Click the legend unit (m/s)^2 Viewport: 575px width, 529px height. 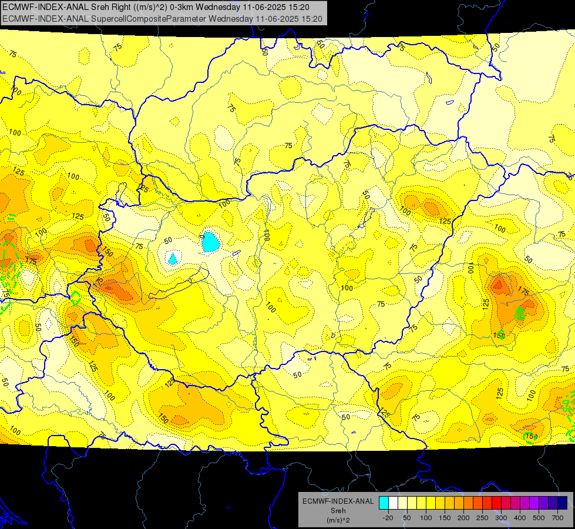point(338,520)
